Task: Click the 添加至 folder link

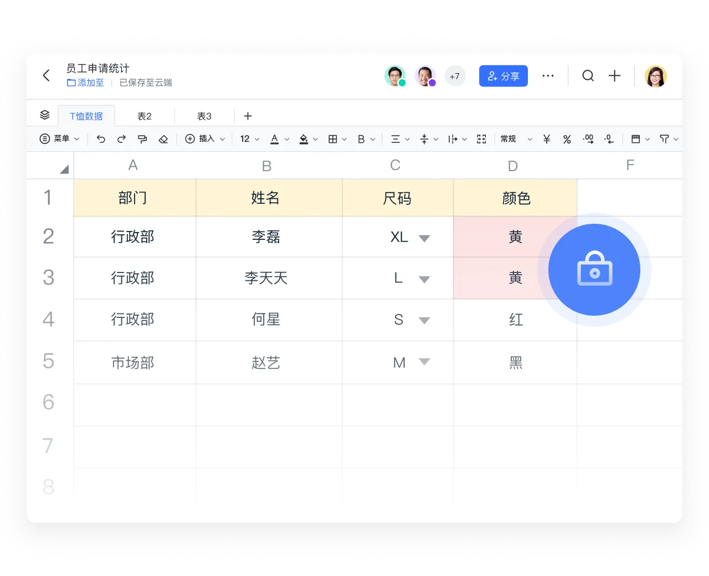Action: click(x=86, y=83)
